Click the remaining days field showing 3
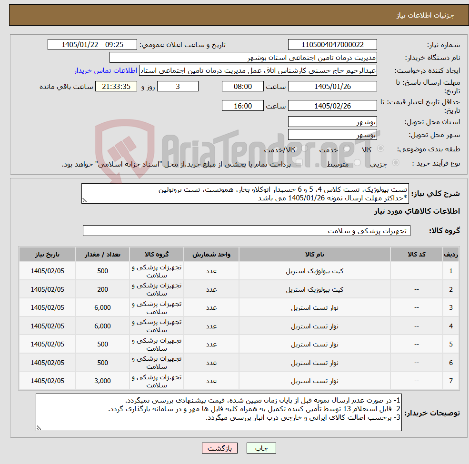The image size is (469, 464). (178, 87)
